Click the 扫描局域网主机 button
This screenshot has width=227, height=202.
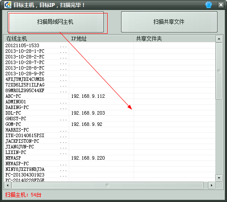pos(55,22)
